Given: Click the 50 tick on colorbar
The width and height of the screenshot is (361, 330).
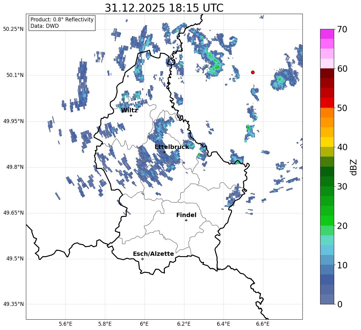Looking at the screenshot, I should point(342,108).
